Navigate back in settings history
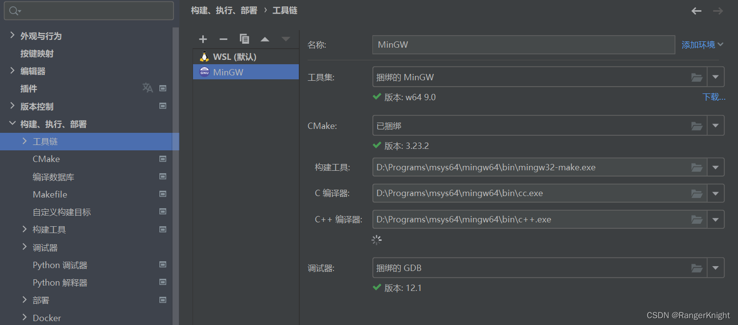Screen dimensions: 738x325 (696, 10)
